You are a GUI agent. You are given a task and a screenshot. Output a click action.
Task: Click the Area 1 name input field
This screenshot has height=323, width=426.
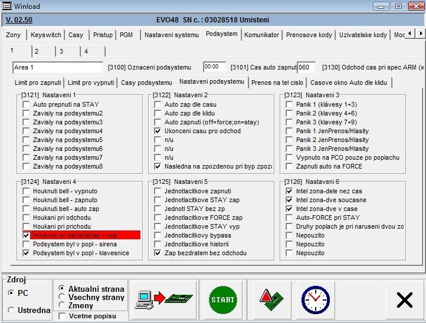click(x=58, y=67)
